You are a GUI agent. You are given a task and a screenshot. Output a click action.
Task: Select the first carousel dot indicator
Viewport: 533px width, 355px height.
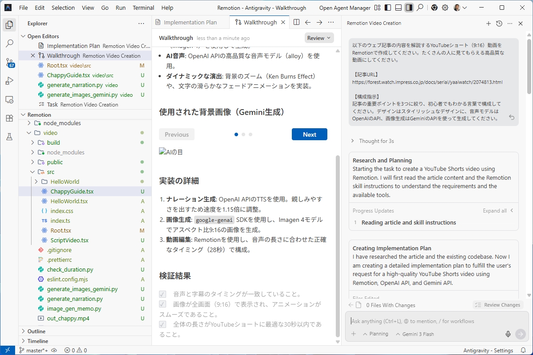tap(236, 134)
